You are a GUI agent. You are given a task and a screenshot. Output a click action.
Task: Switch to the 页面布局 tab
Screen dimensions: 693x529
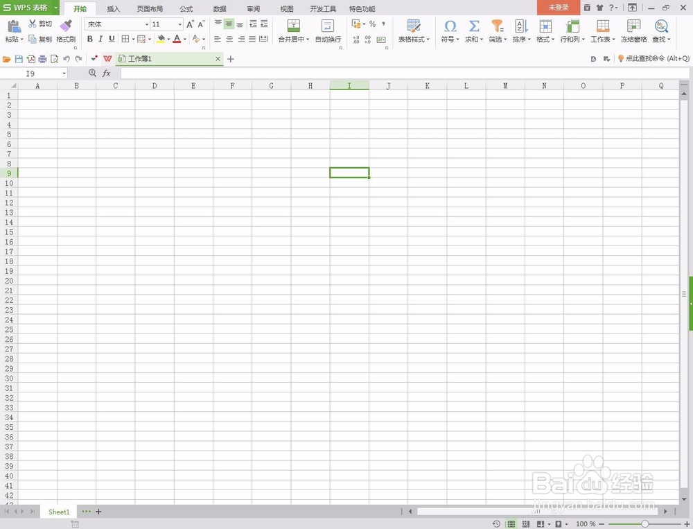coord(150,9)
